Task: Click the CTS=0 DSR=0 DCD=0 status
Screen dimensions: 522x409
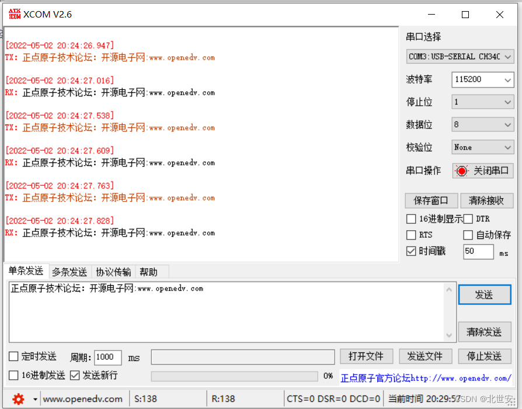Action: click(x=333, y=398)
